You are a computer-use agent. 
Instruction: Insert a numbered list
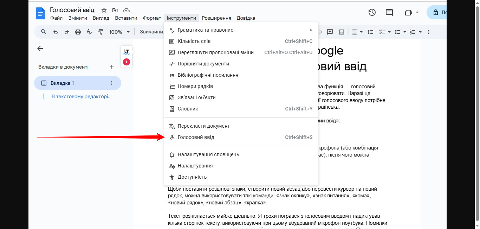click(x=413, y=32)
